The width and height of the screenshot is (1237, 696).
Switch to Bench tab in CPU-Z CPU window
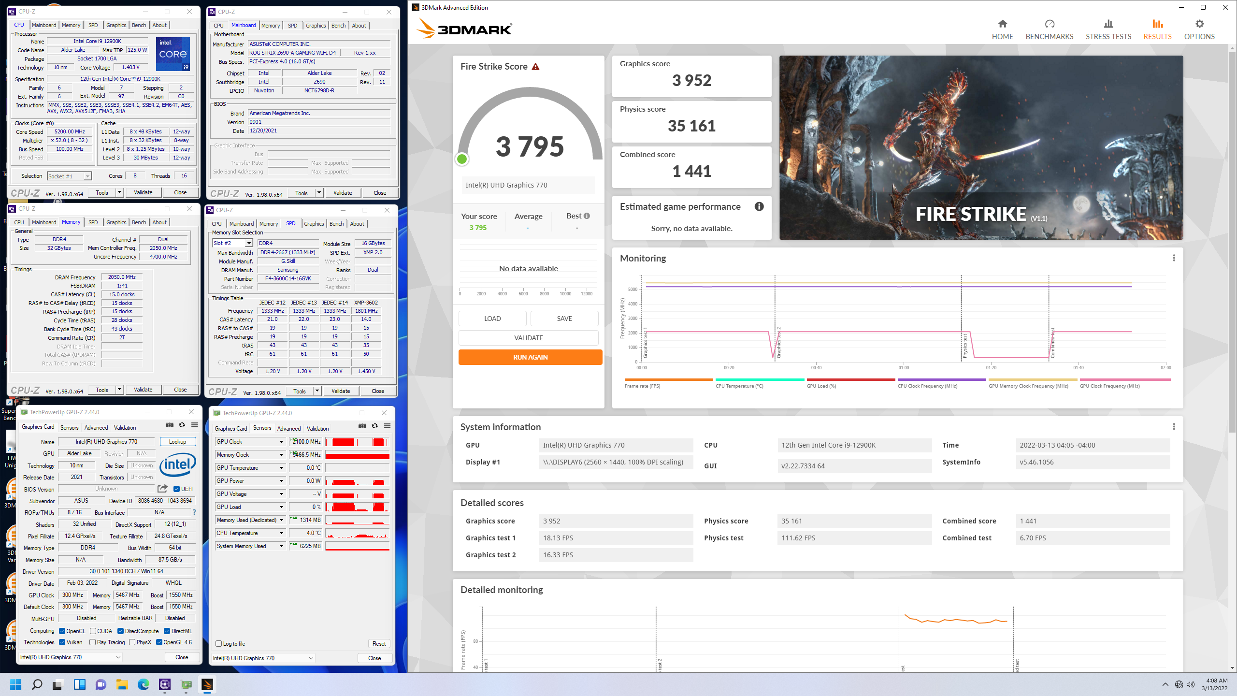click(139, 25)
